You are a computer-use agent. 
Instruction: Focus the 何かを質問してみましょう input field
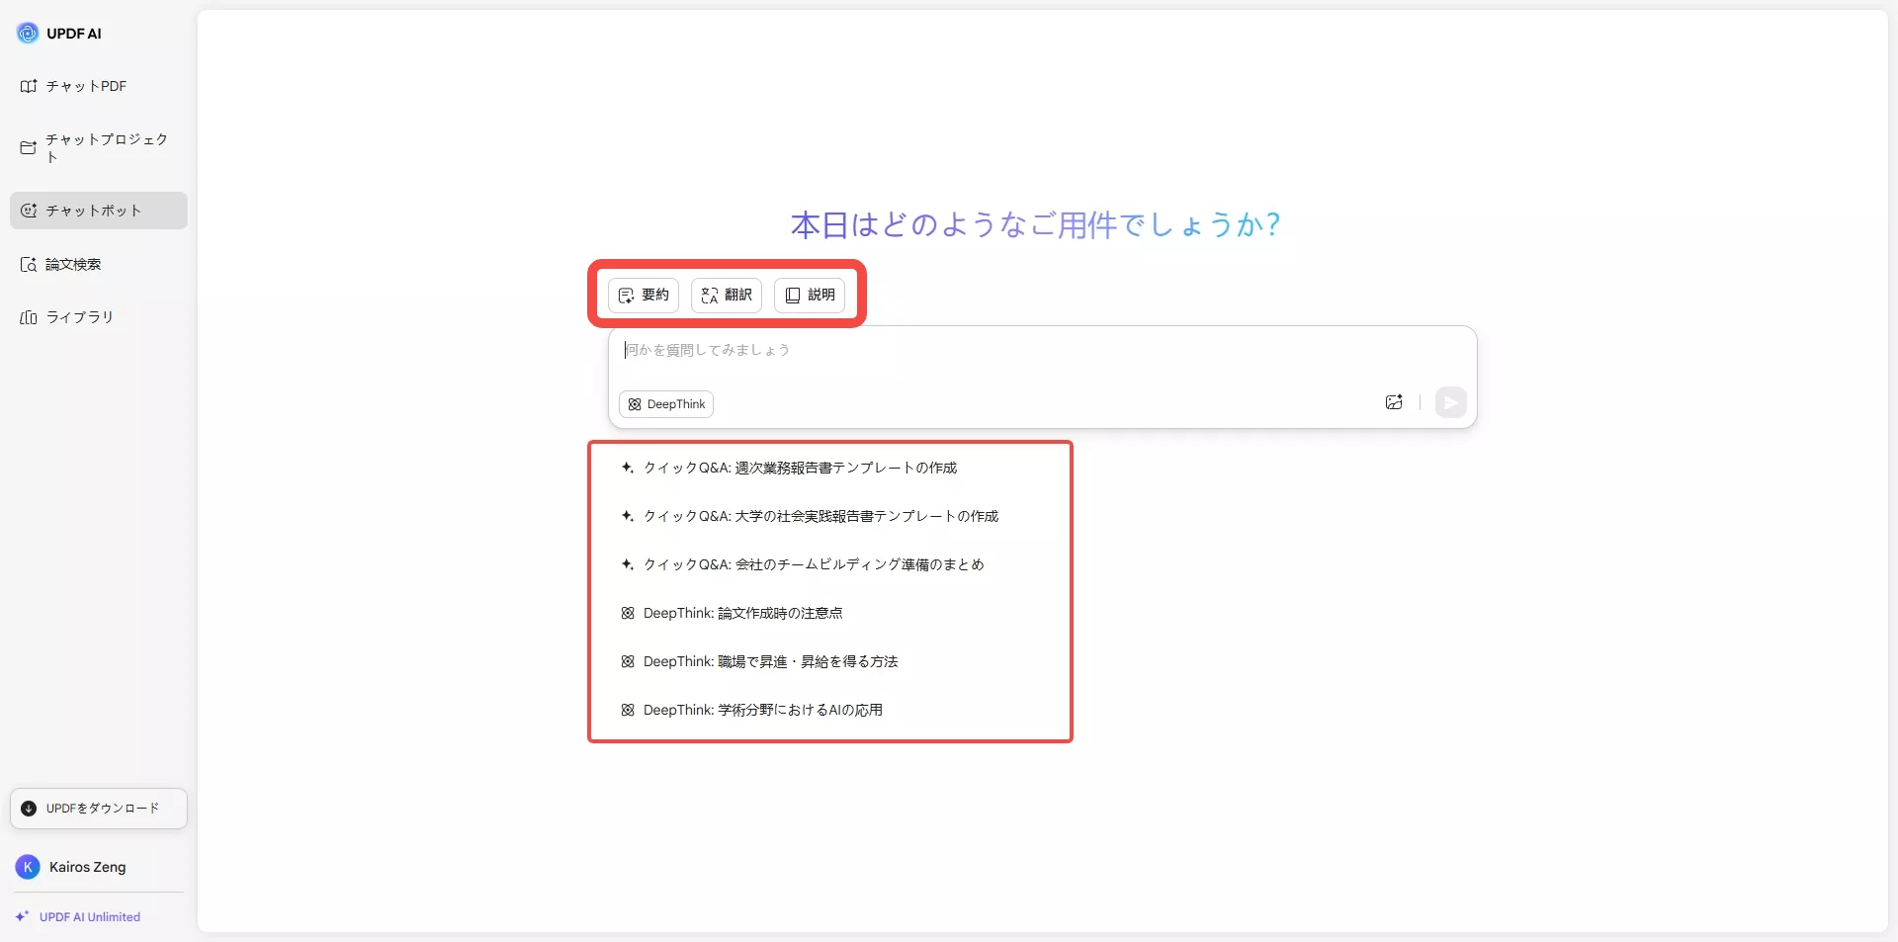(1042, 350)
